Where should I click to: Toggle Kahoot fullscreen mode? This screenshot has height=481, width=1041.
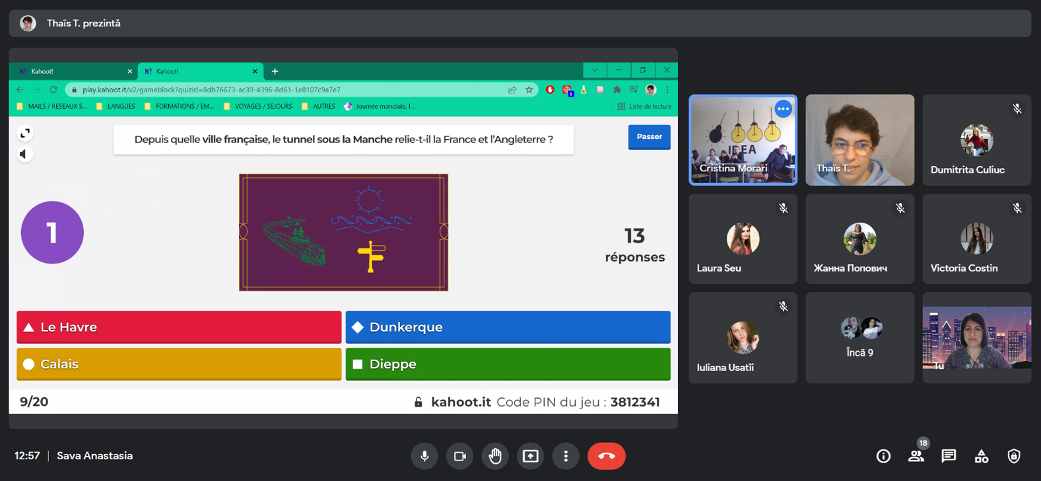(x=25, y=134)
